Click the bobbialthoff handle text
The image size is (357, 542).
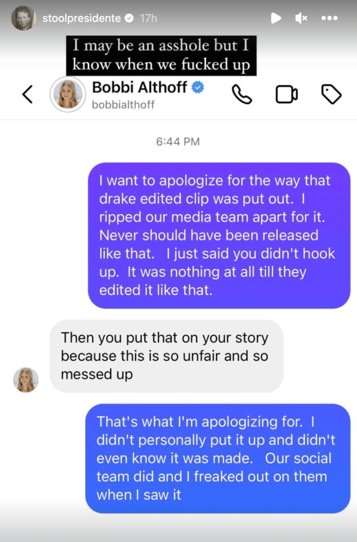123,105
